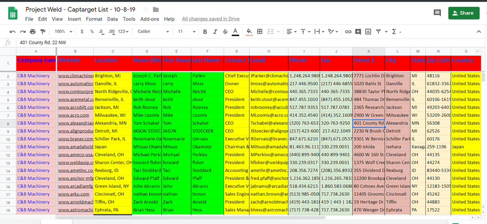Click the Insert link icon
This screenshot has height=224, width=487.
(x=348, y=32)
